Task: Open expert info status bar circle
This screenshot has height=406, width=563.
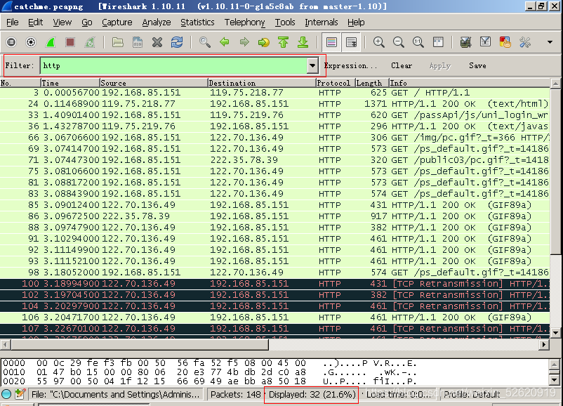Action: pyautogui.click(x=6, y=394)
